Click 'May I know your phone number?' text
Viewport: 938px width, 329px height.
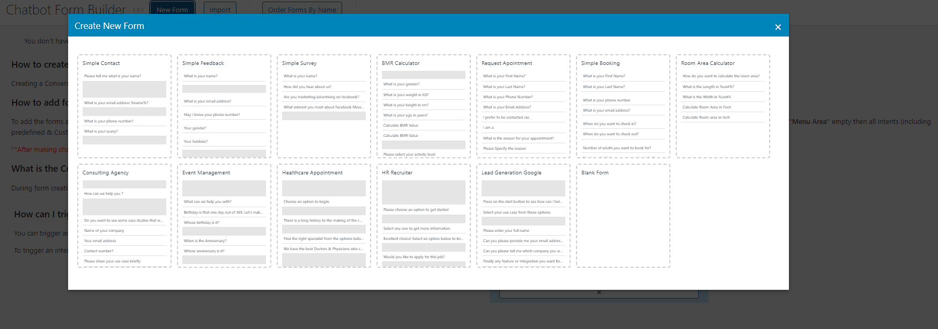click(x=212, y=115)
